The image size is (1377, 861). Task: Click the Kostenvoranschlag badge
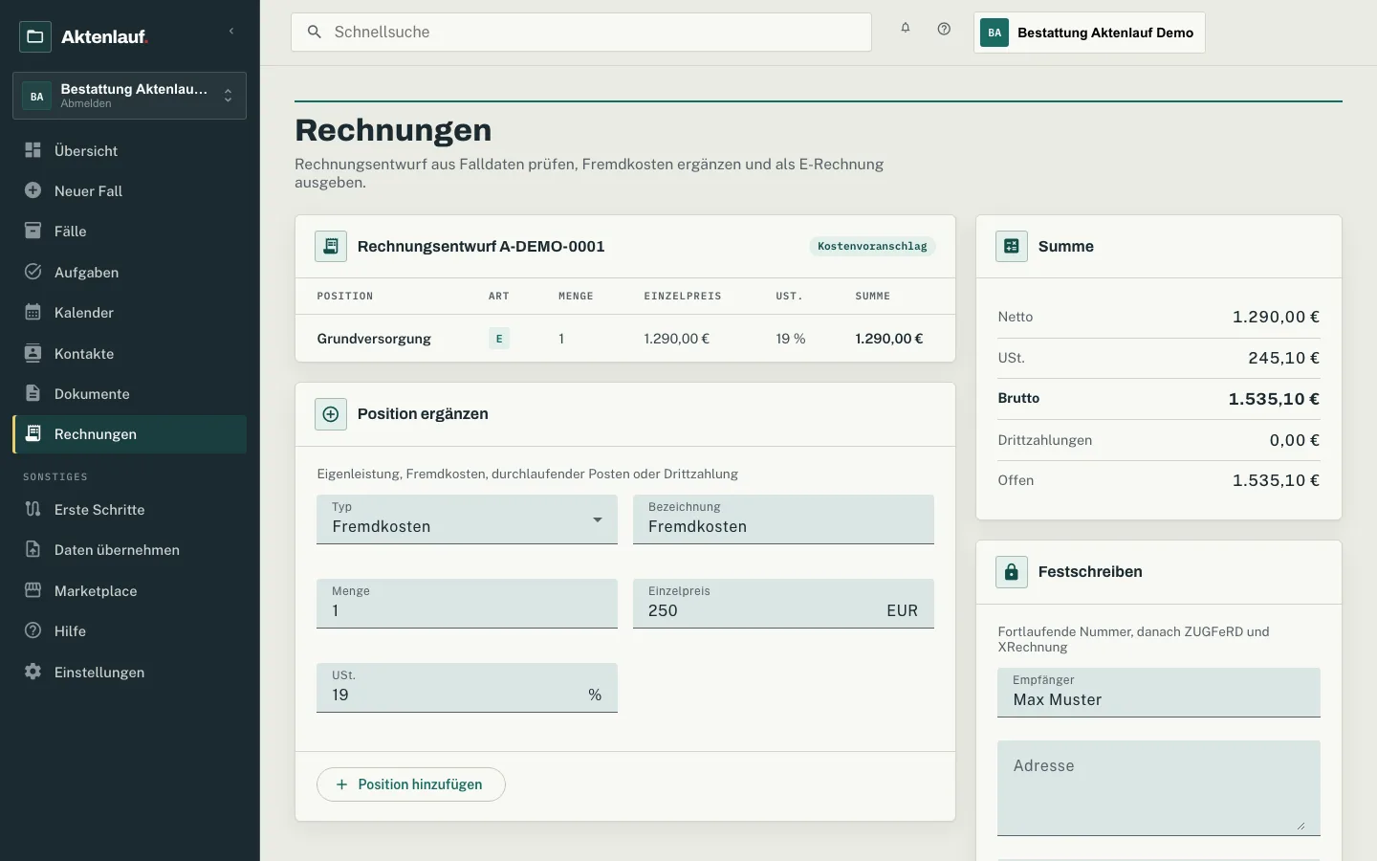click(x=872, y=246)
